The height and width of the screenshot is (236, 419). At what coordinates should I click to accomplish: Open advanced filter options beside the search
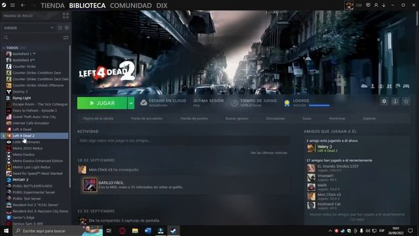click(x=65, y=38)
